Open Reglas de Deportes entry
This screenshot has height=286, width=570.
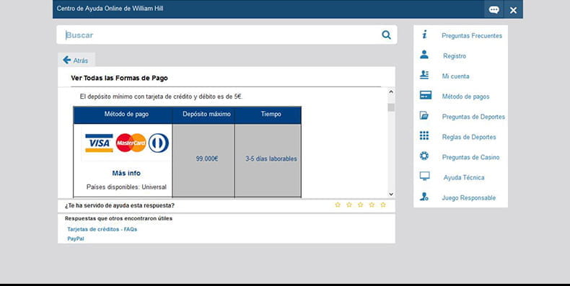click(469, 137)
